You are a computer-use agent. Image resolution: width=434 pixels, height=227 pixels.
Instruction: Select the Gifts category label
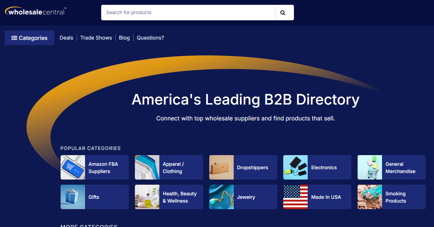94,197
